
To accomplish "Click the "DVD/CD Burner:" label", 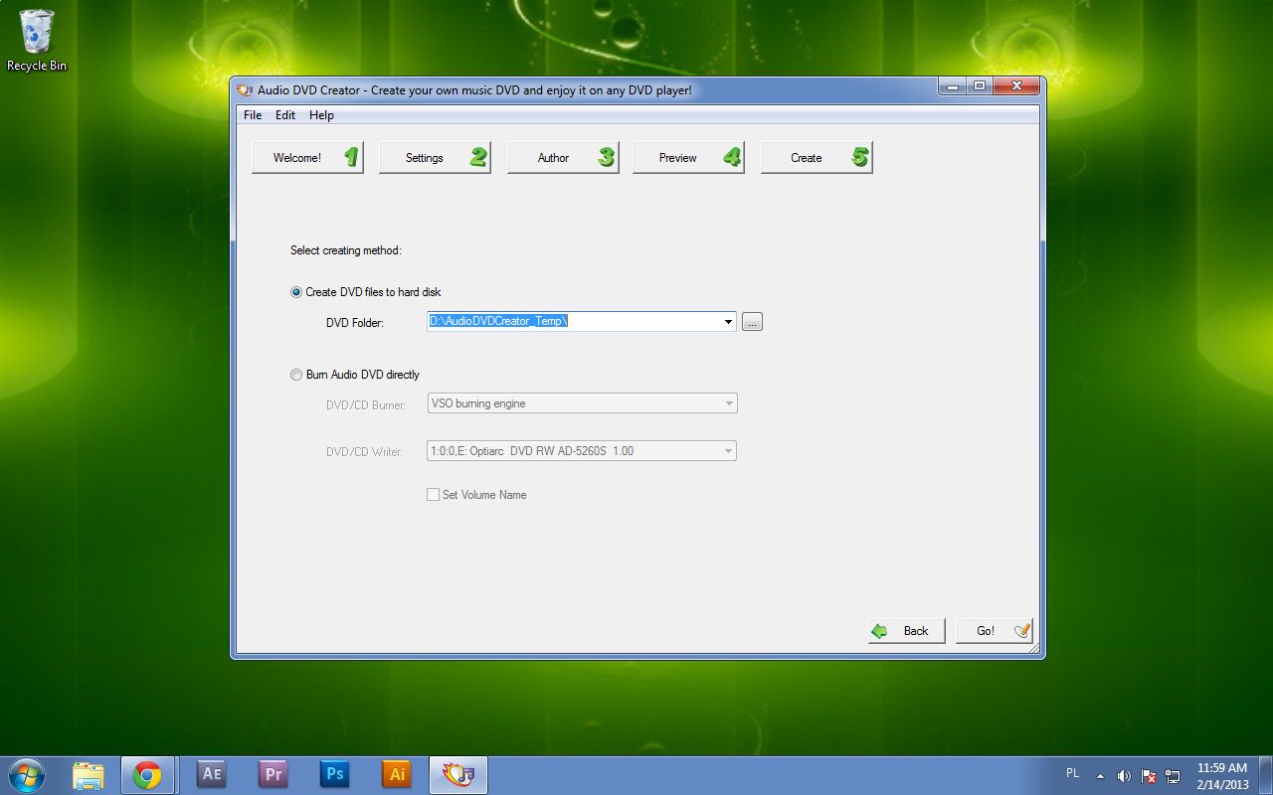I will [366, 405].
